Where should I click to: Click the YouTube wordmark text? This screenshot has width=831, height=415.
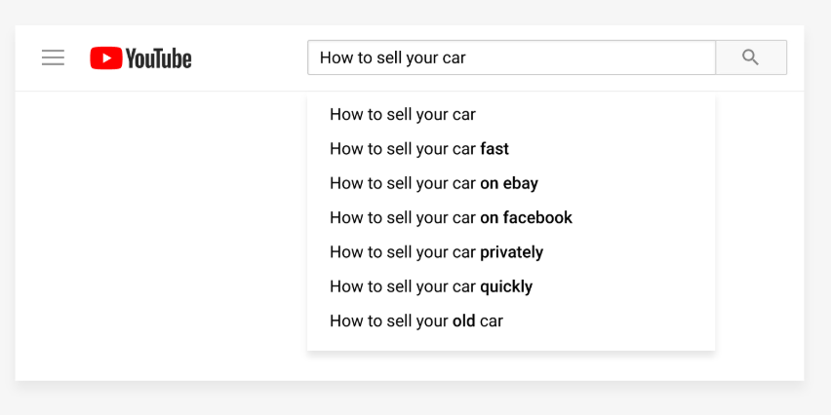pyautogui.click(x=159, y=58)
